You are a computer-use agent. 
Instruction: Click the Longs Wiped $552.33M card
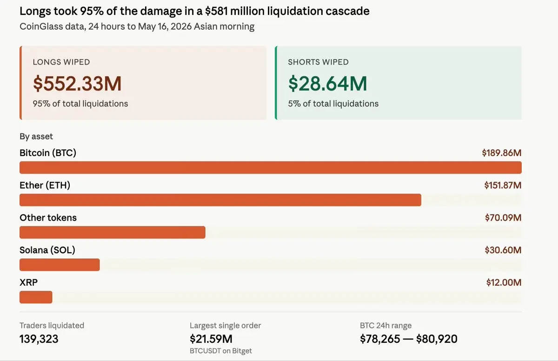click(x=143, y=83)
